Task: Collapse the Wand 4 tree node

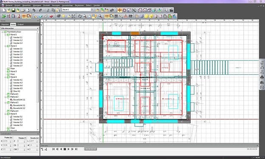Action: [6, 77]
